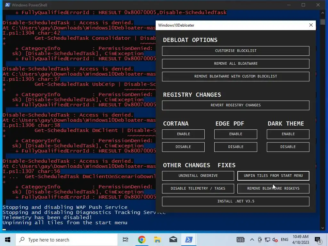Disable Edge PDF
The height and width of the screenshot is (246, 328).
pos(235,147)
